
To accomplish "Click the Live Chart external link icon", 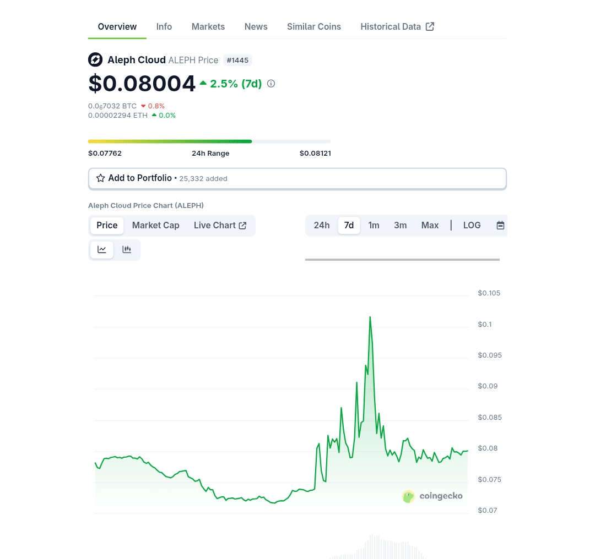I will pos(243,226).
